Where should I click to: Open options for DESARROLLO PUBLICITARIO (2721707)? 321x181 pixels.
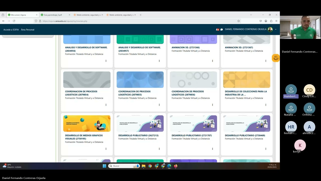click(x=212, y=149)
